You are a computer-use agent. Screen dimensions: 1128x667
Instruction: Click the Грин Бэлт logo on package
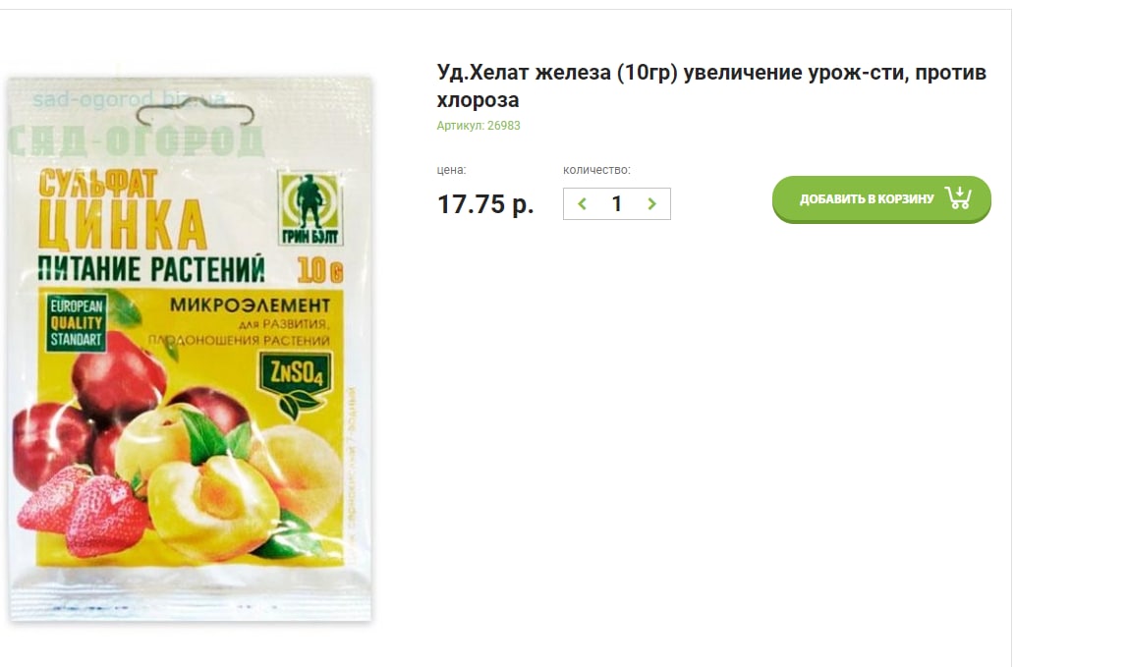(x=310, y=208)
